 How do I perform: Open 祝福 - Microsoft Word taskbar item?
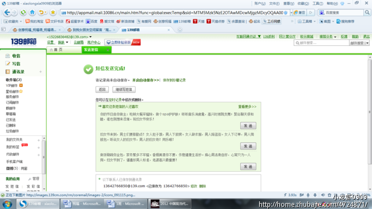[82, 204]
